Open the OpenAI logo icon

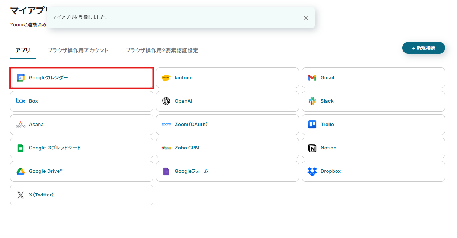[166, 101]
